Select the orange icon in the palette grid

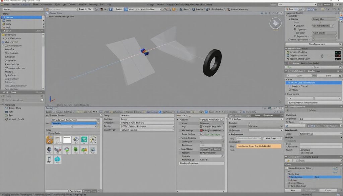[50, 140]
